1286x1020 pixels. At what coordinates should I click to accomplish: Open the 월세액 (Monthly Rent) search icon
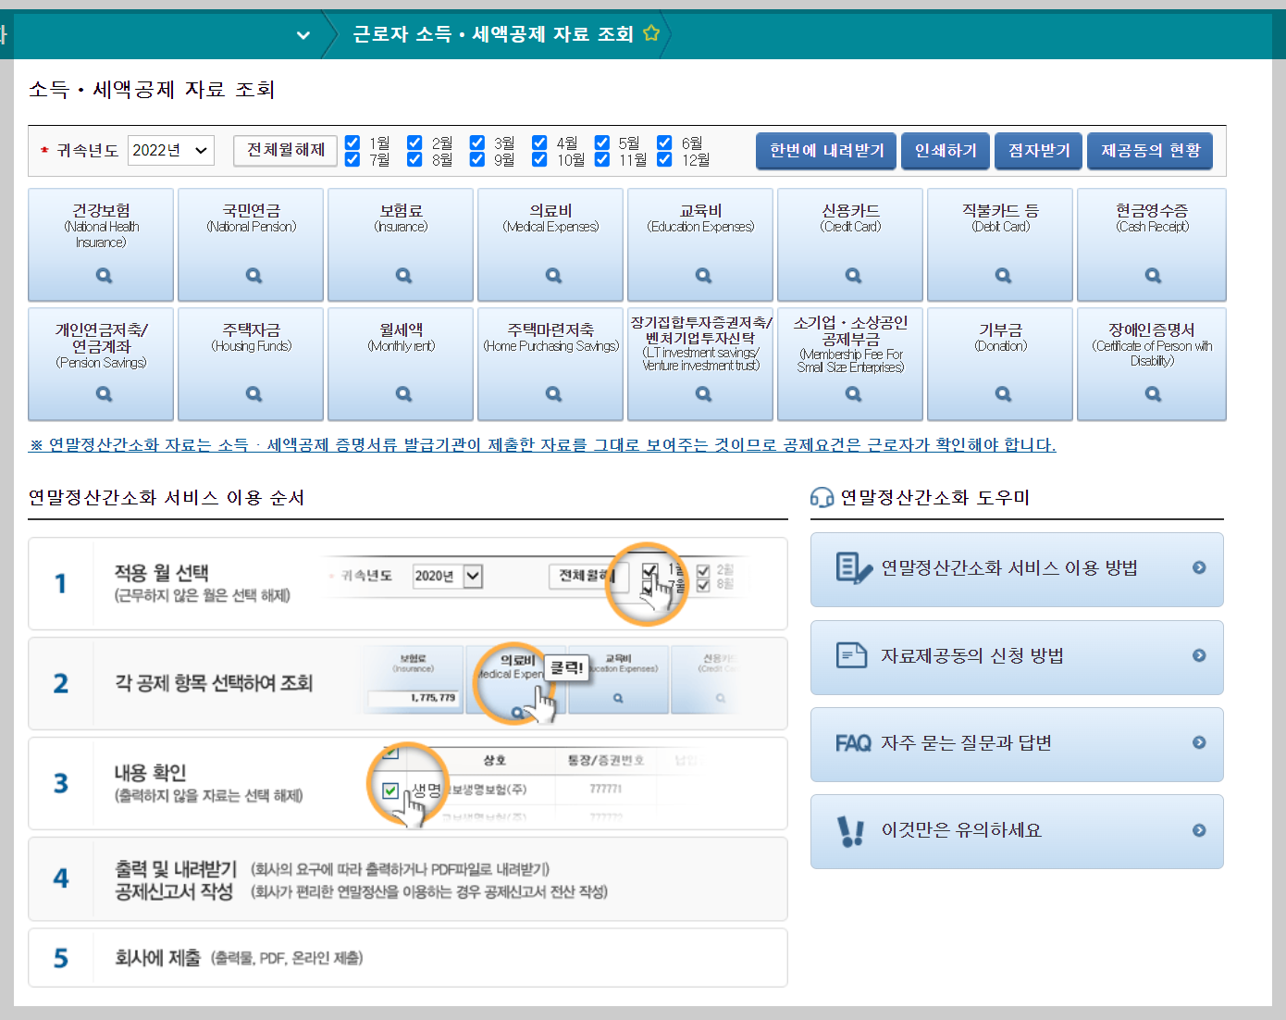(x=401, y=393)
